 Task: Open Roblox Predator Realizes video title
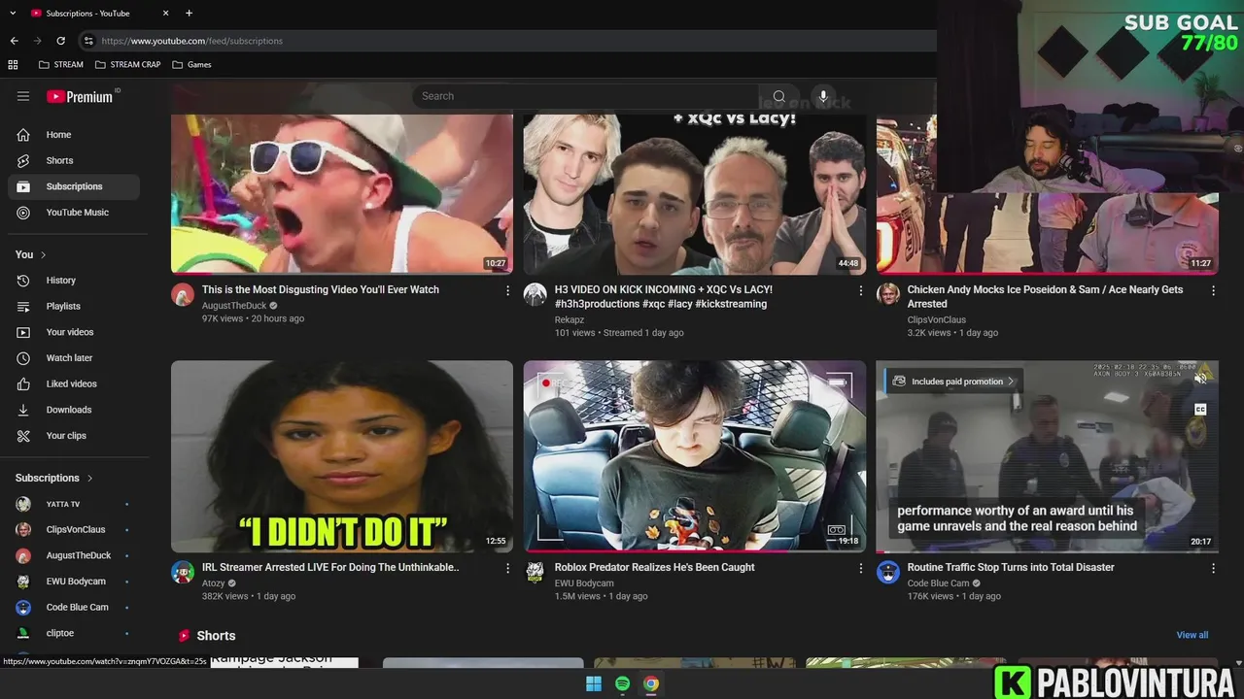point(655,567)
